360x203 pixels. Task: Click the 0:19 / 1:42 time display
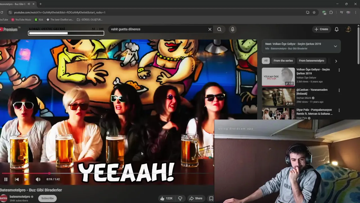53,179
